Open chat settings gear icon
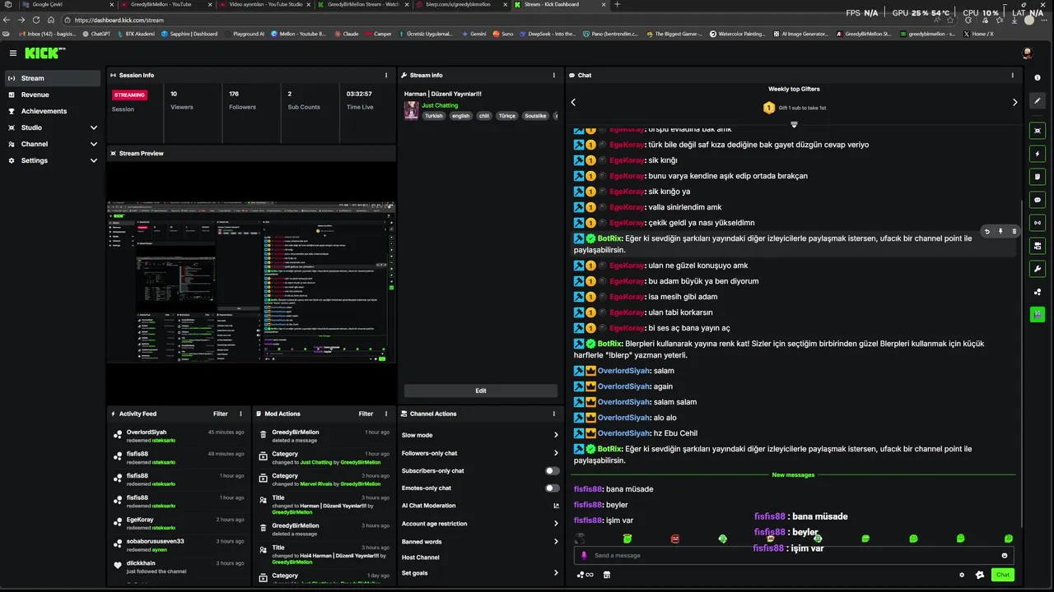The height and width of the screenshot is (592, 1054). point(962,575)
